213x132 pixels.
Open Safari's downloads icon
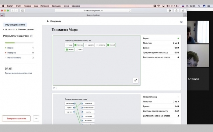169,10
